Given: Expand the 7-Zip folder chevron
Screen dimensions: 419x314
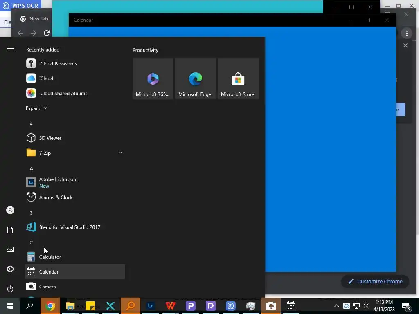Looking at the screenshot, I should pos(120,153).
